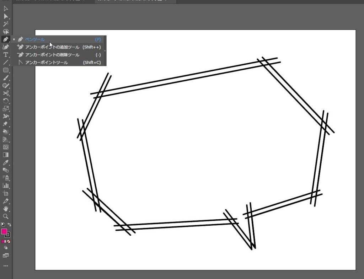Set the paint to None

9,241
